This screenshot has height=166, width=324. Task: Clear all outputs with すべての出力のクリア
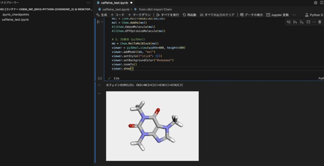pos(217,15)
